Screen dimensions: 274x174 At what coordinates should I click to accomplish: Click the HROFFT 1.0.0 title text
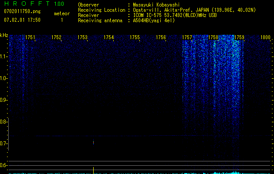(34, 3)
